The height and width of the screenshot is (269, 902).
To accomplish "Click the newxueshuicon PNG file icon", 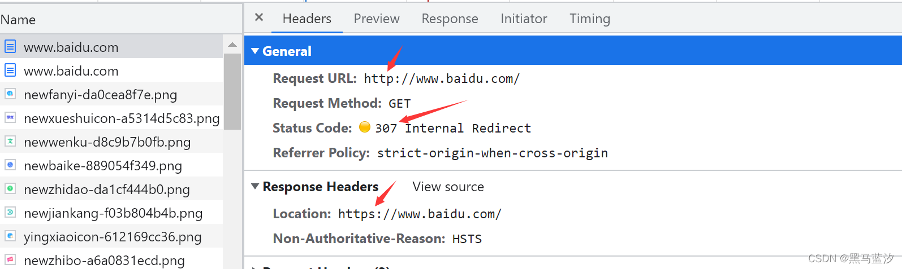I will [x=10, y=118].
